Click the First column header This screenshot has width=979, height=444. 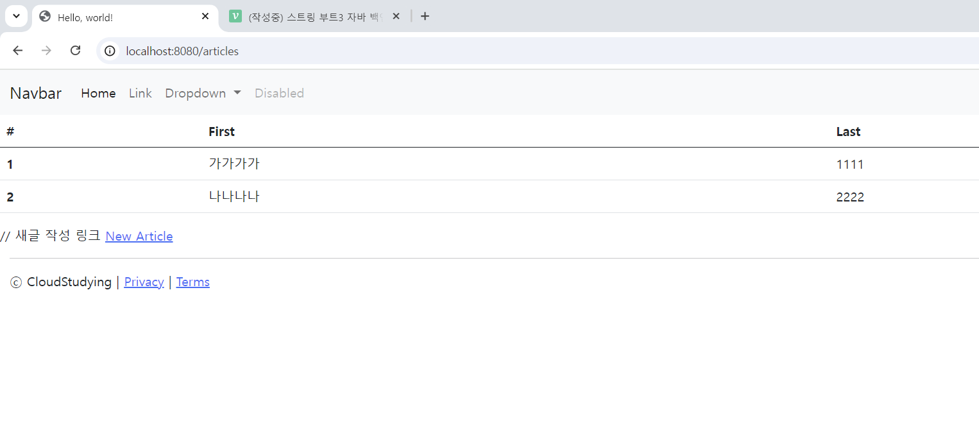pyautogui.click(x=221, y=132)
